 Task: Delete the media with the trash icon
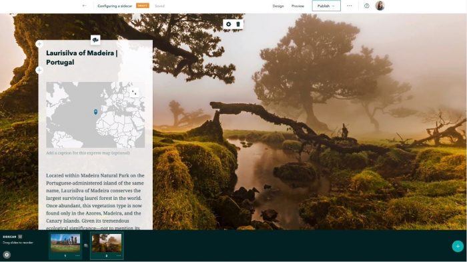click(238, 24)
